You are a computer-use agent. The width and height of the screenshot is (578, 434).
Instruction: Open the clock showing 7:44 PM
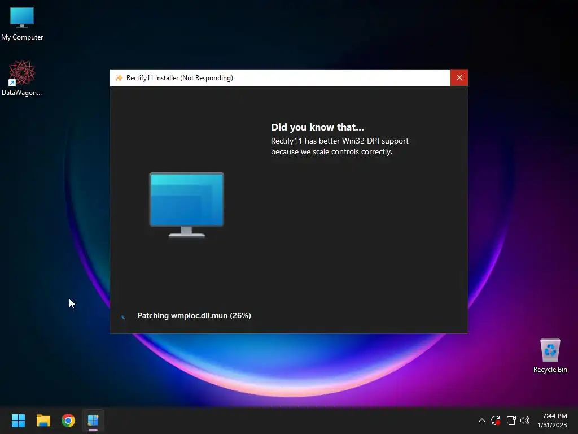click(x=552, y=420)
